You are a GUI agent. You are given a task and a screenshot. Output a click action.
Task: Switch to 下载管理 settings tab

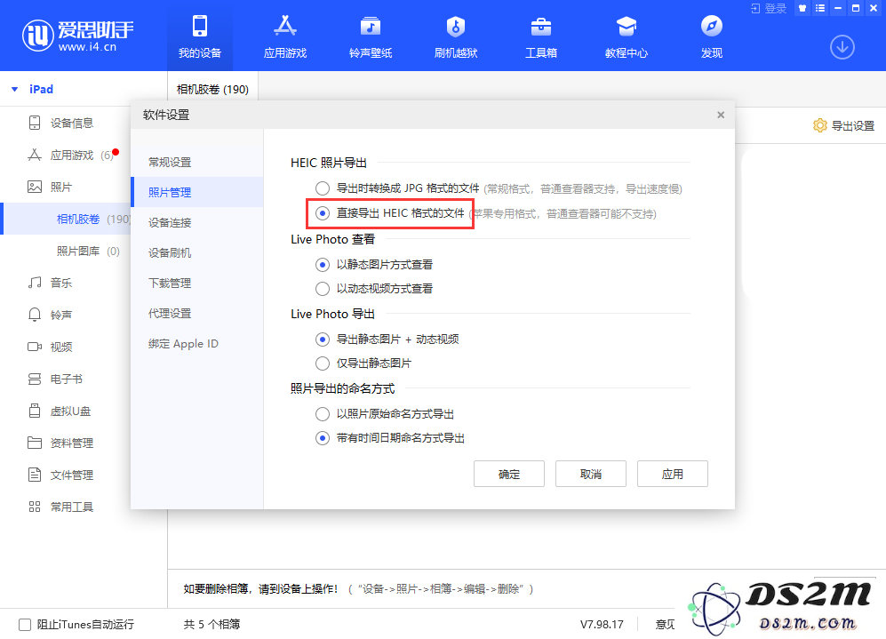coord(196,283)
